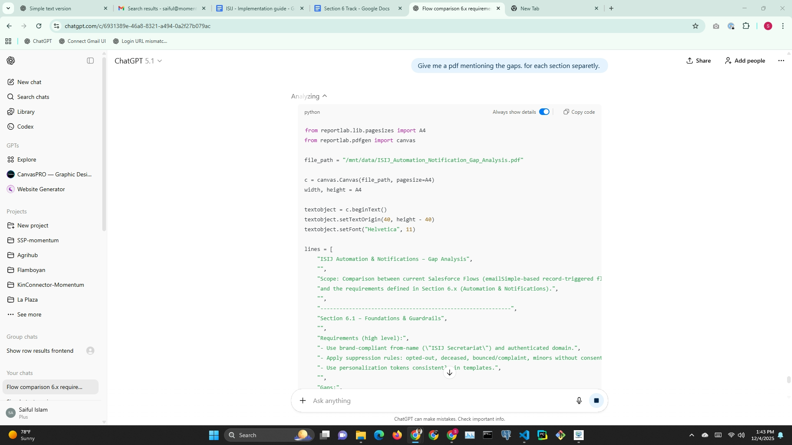Switch to ISIJ Implementation guide tab
The height and width of the screenshot is (445, 792).
pyautogui.click(x=259, y=8)
